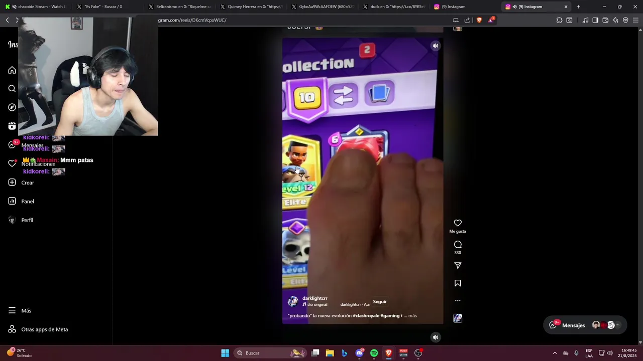Click the taskbar Buscar search box
Viewport: 643px width, 361px height.
270,353
